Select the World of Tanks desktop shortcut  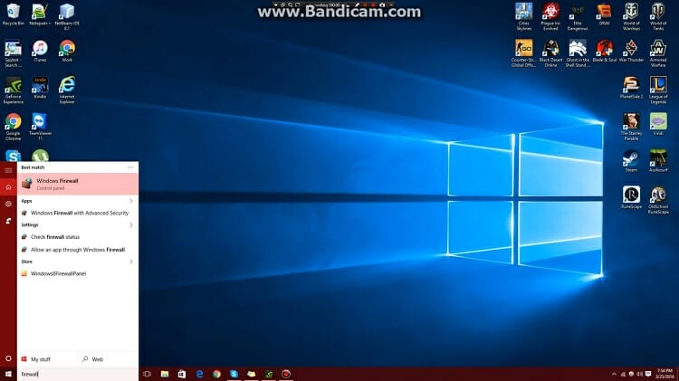(x=658, y=16)
